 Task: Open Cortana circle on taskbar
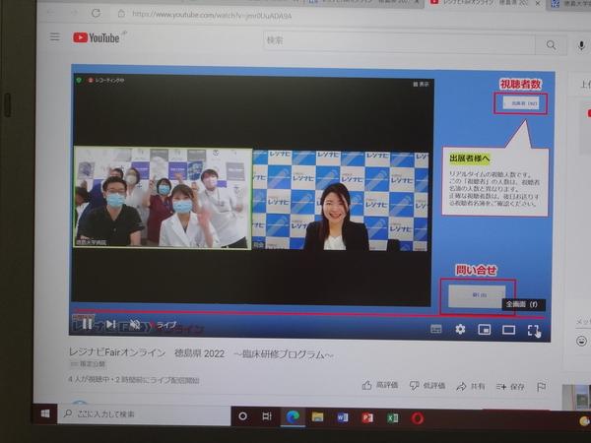pyautogui.click(x=243, y=416)
